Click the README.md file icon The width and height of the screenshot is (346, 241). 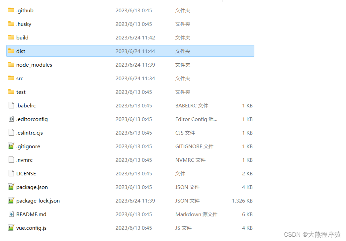tap(11, 214)
